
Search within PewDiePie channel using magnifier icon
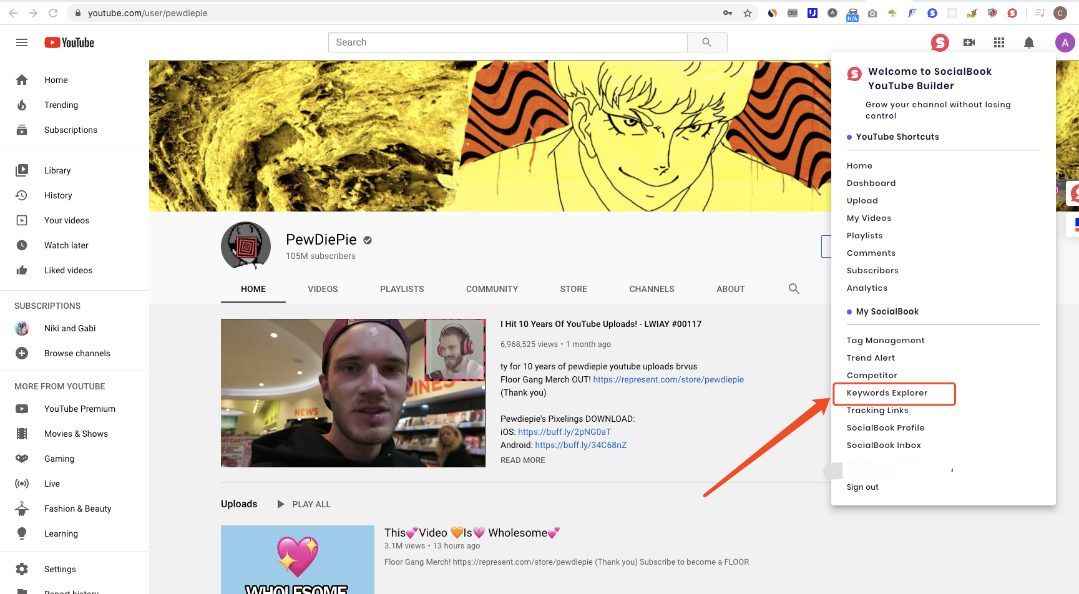click(794, 289)
